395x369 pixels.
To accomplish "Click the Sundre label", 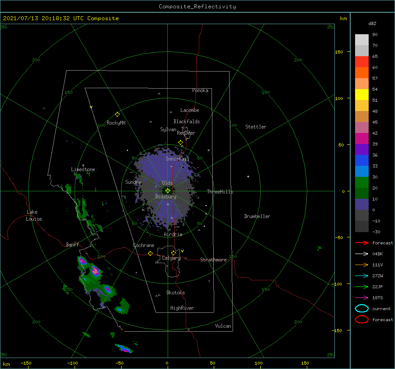I will click(133, 182).
